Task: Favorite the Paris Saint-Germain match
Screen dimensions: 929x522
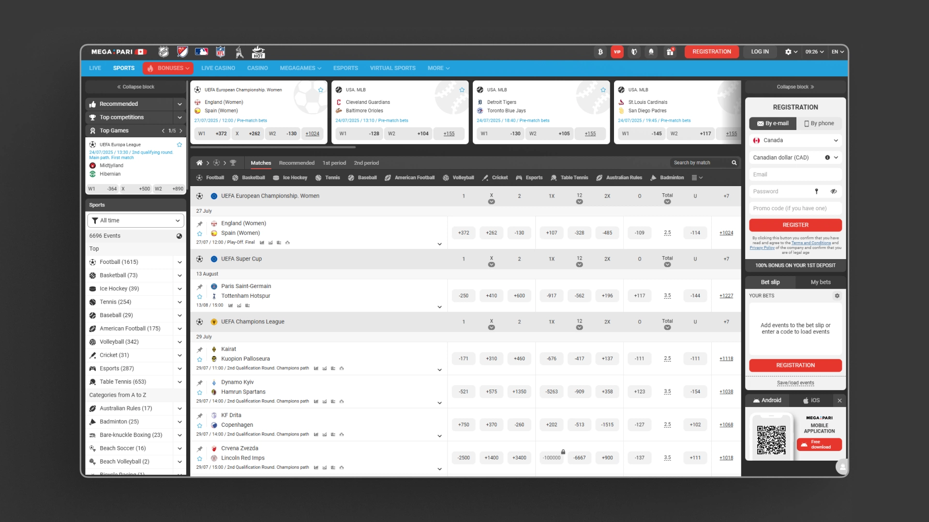Action: (199, 297)
